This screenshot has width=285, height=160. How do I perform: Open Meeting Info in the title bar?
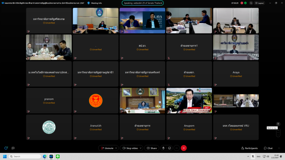(x=94, y=3)
